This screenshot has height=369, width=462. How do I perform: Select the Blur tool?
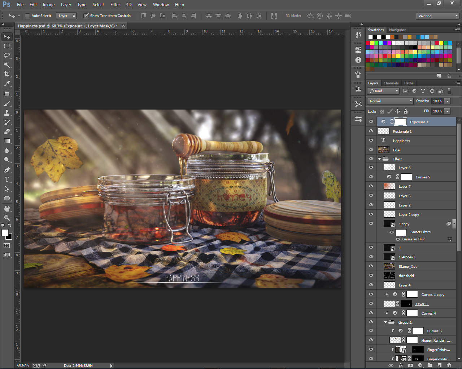click(7, 150)
